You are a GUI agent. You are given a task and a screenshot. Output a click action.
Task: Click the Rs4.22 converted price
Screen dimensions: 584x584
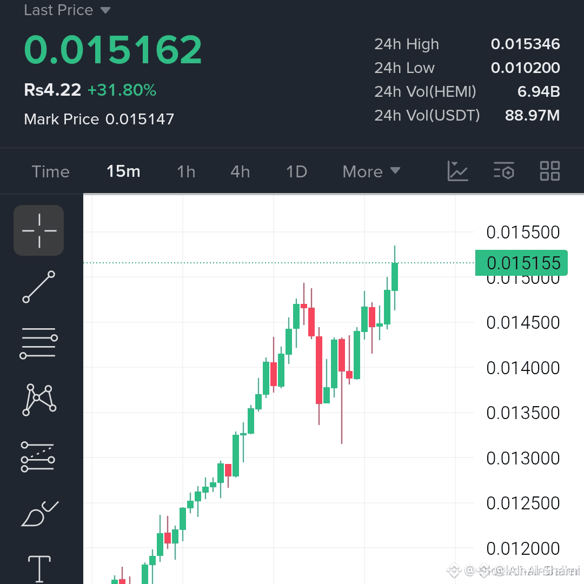click(x=52, y=90)
